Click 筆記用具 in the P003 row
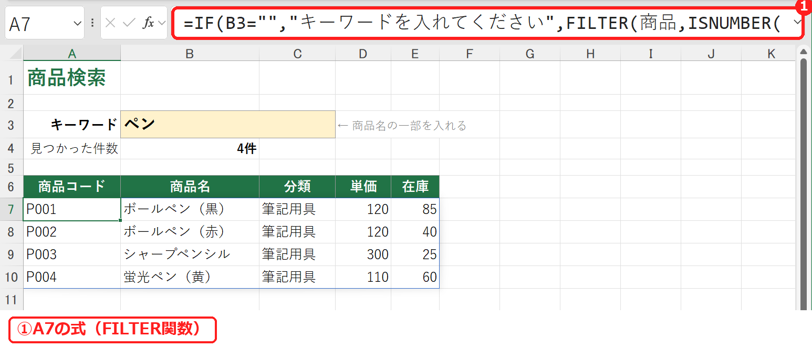Image resolution: width=812 pixels, height=347 pixels. coord(297,254)
